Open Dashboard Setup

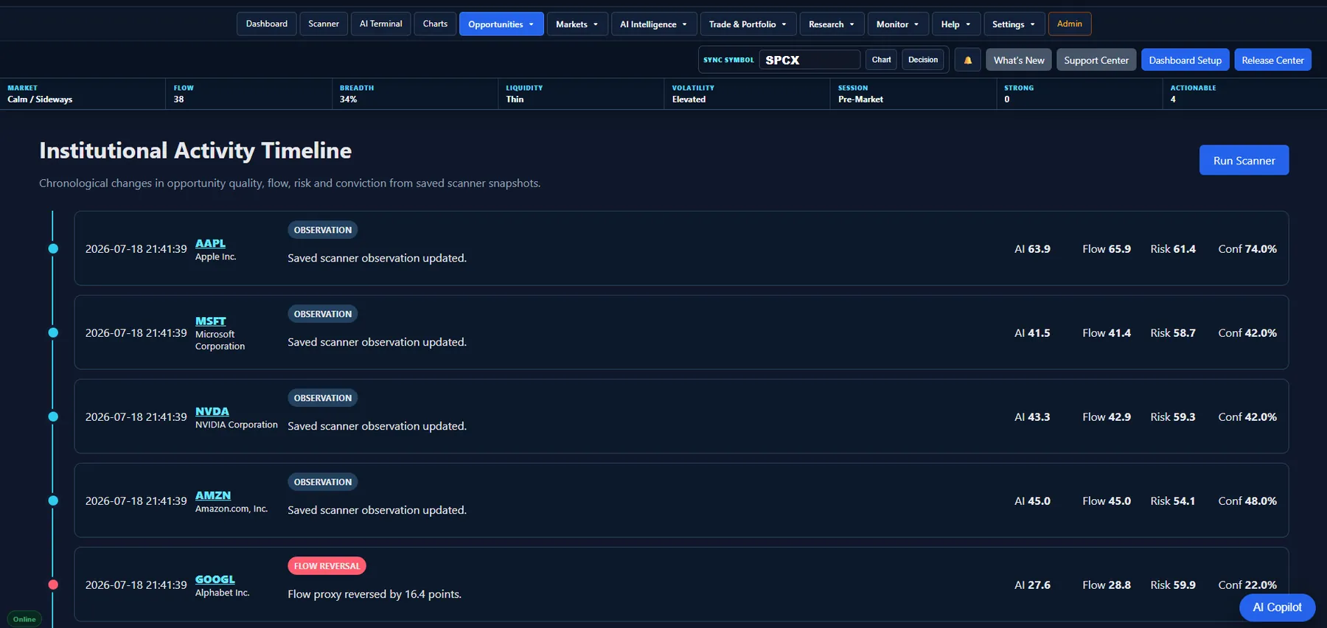click(x=1185, y=60)
